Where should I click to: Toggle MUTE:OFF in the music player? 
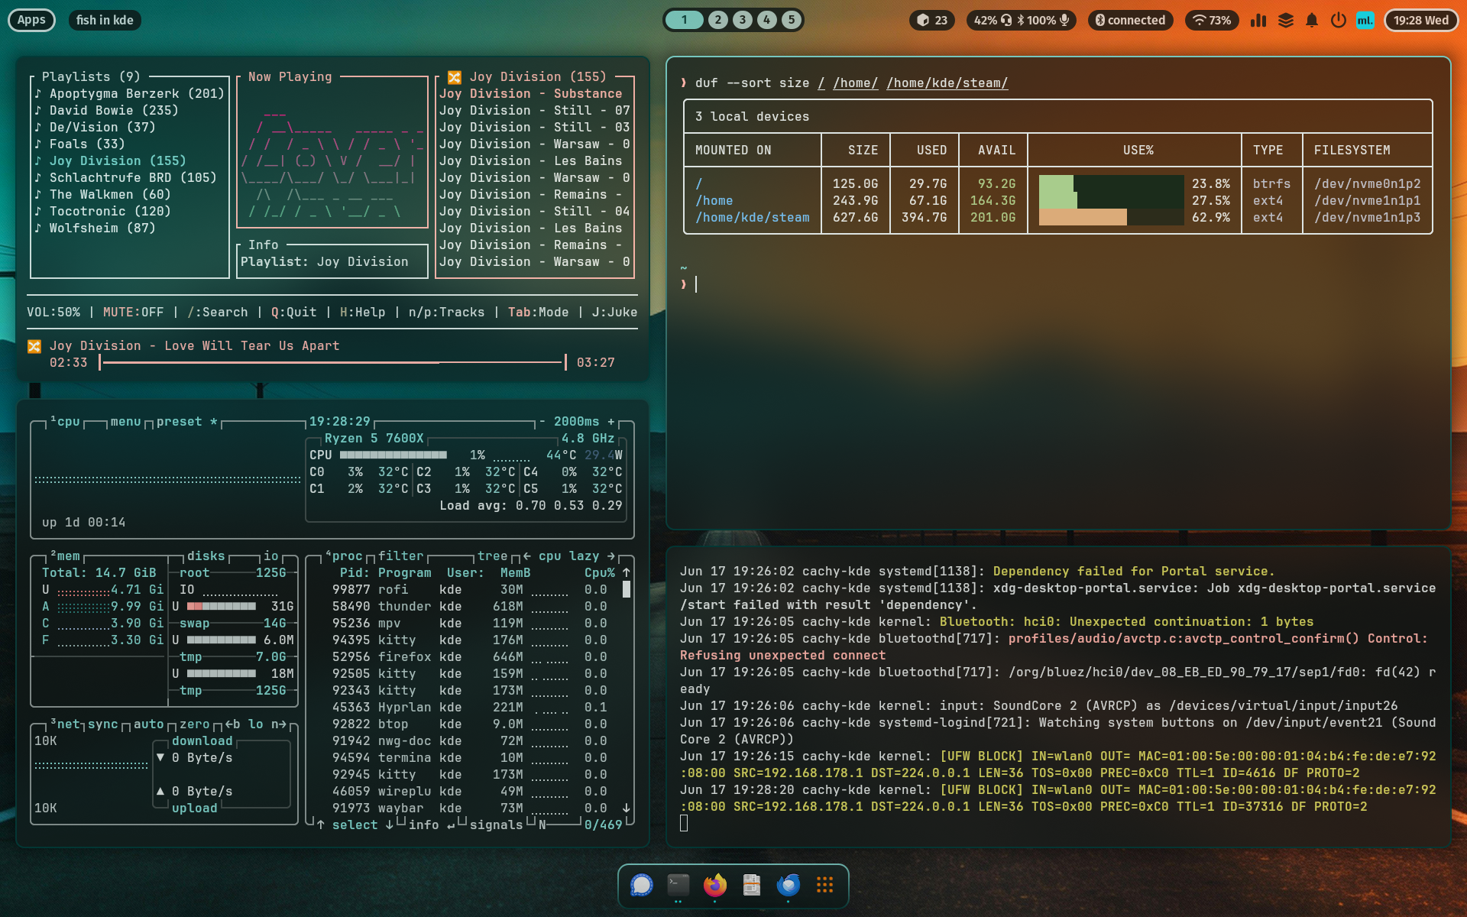click(134, 313)
